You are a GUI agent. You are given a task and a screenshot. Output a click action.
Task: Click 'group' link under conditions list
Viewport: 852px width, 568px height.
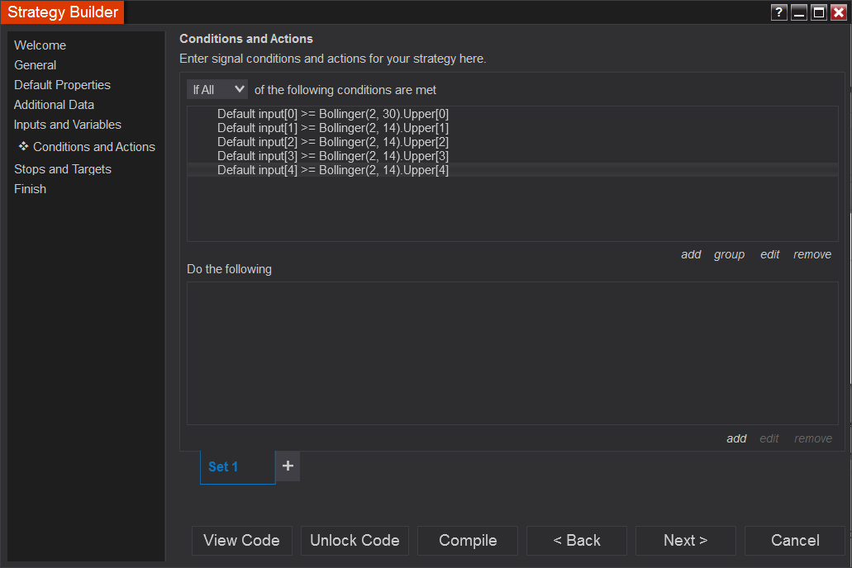tap(729, 254)
